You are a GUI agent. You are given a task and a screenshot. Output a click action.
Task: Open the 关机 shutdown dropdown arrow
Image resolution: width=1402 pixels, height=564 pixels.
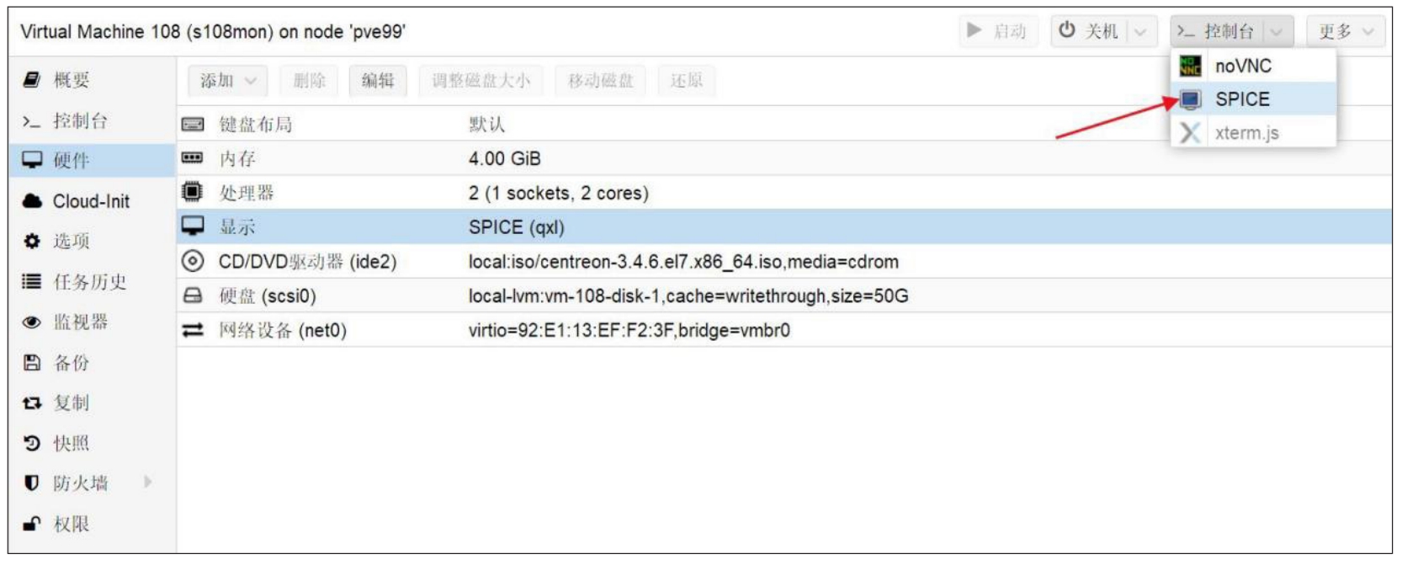pos(1140,32)
